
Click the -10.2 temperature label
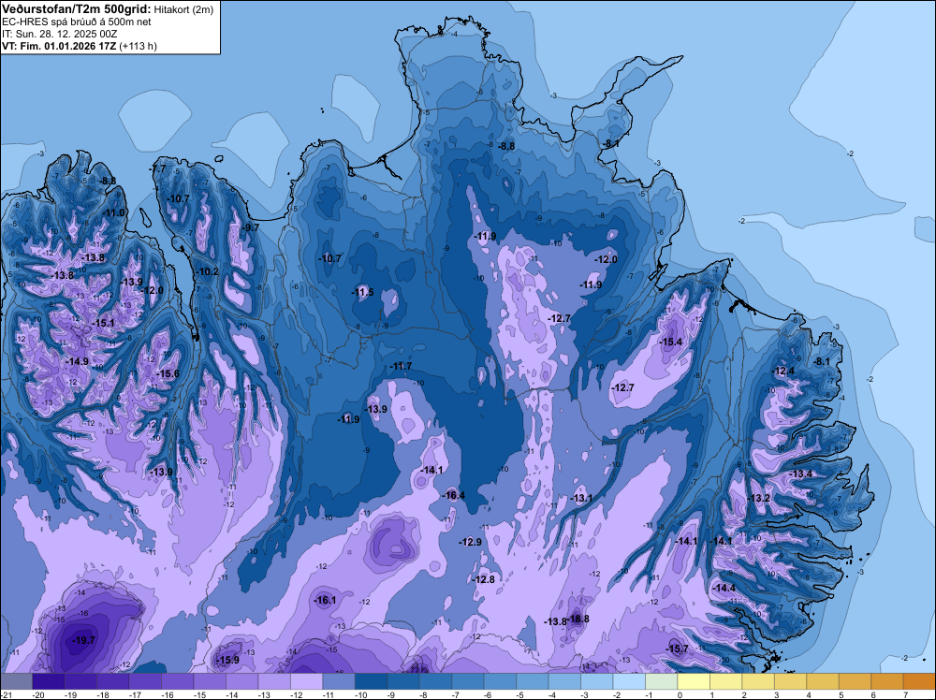point(207,271)
